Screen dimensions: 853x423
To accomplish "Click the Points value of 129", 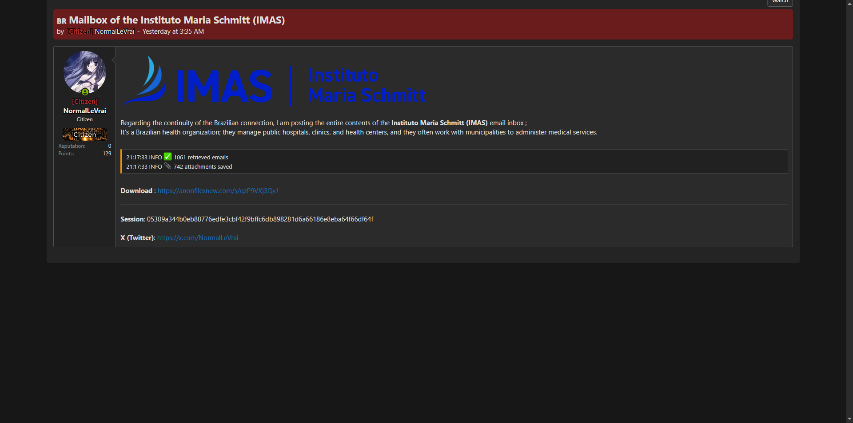I will [x=107, y=154].
